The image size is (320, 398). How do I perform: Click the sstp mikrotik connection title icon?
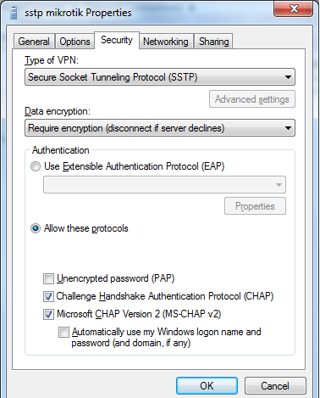point(14,13)
